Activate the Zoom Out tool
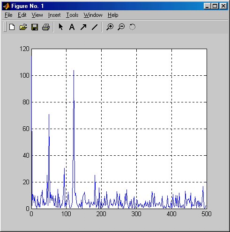The height and width of the screenshot is (232, 230). tap(121, 27)
